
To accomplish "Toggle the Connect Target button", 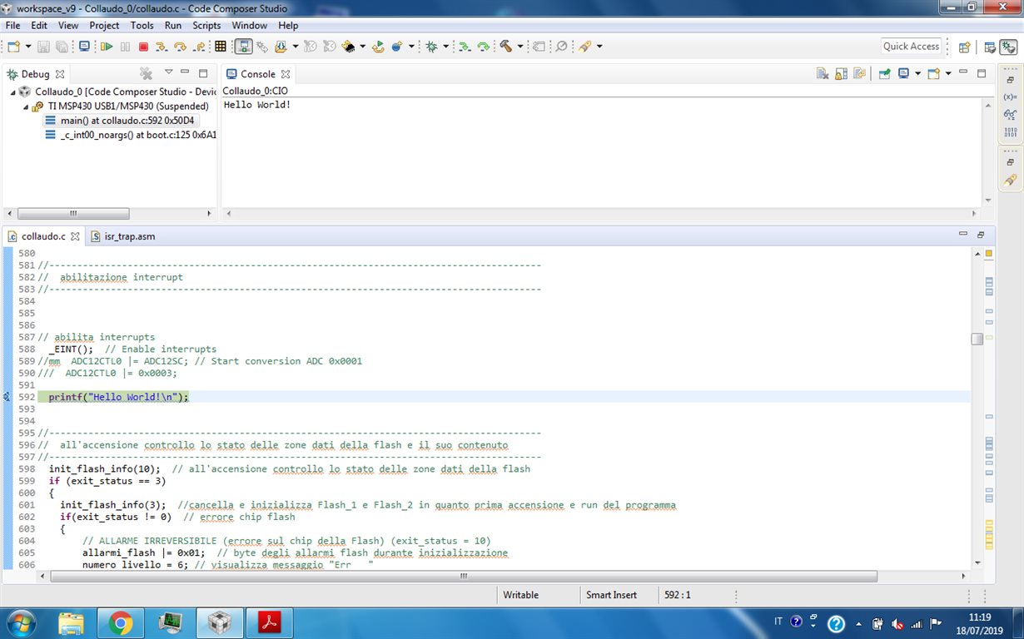I will (244, 47).
